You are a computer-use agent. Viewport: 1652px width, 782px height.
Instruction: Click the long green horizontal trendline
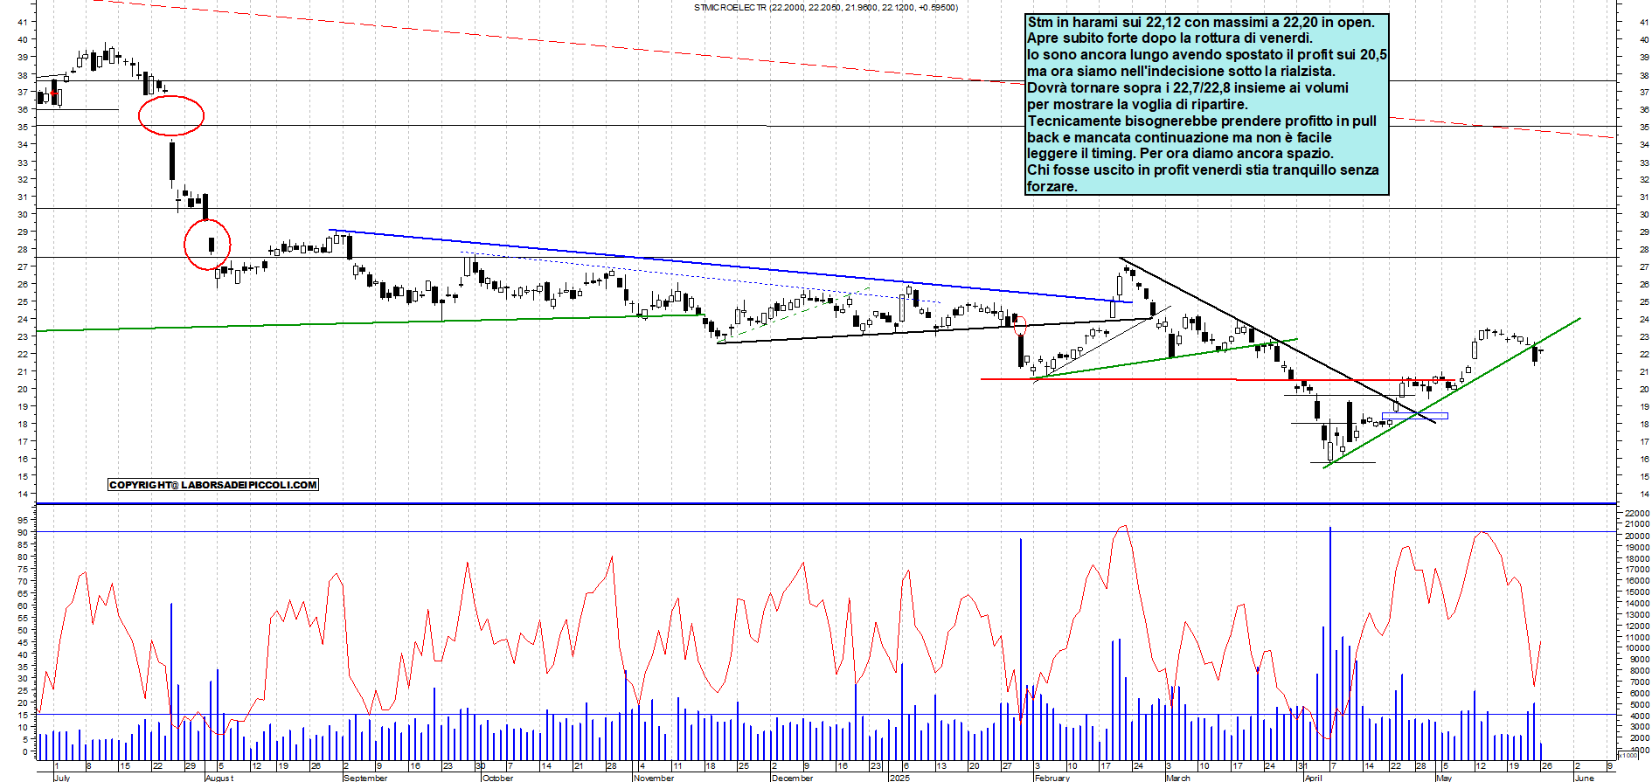coord(350,323)
